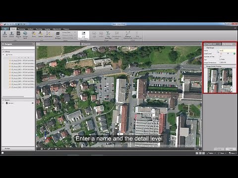238x178 pixels.
Task: Click the middle layout icon in the status bar
Action: pyautogui.click(x=200, y=153)
